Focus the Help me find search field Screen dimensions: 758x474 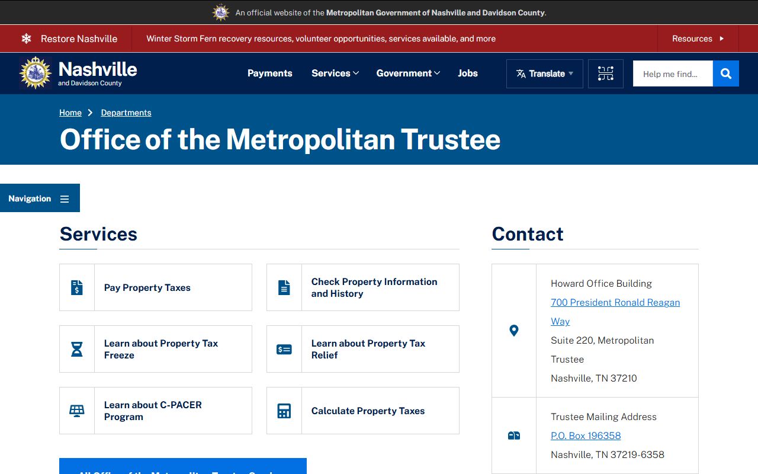click(673, 73)
